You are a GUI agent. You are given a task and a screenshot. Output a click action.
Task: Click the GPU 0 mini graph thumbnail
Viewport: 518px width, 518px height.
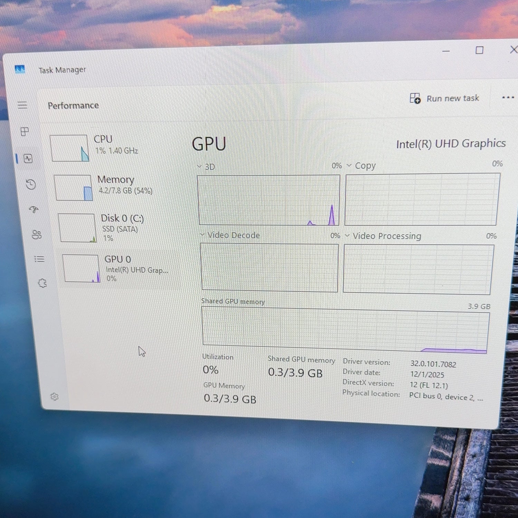81,268
